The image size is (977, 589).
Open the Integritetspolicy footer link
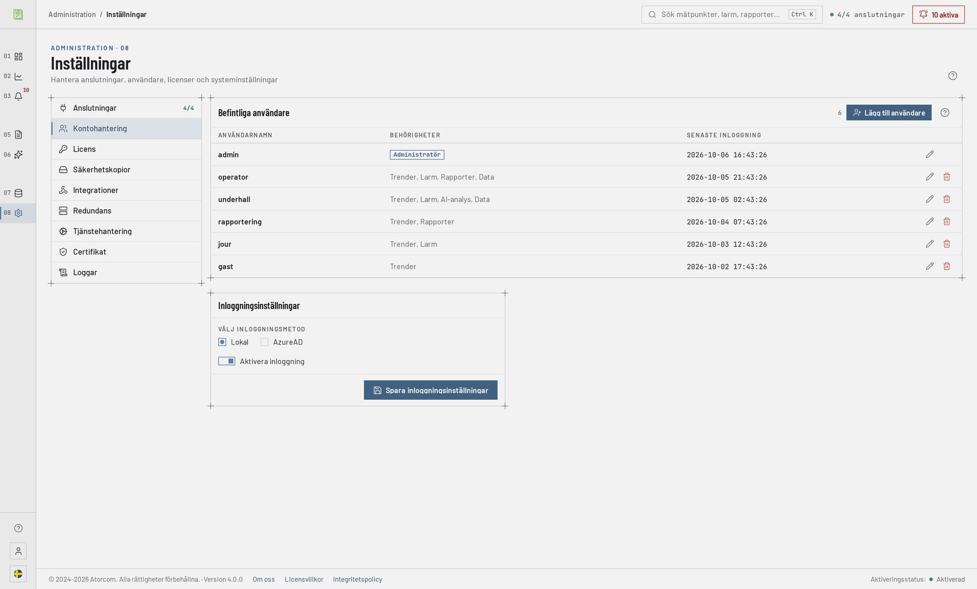click(x=357, y=579)
